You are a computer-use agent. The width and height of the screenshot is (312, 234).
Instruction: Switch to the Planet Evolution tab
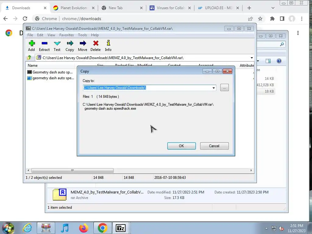[x=74, y=8]
